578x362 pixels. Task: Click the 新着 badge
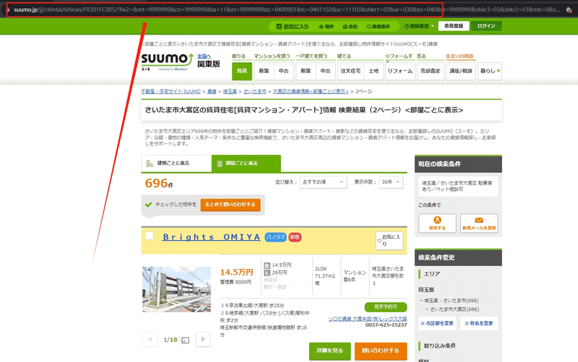(295, 237)
